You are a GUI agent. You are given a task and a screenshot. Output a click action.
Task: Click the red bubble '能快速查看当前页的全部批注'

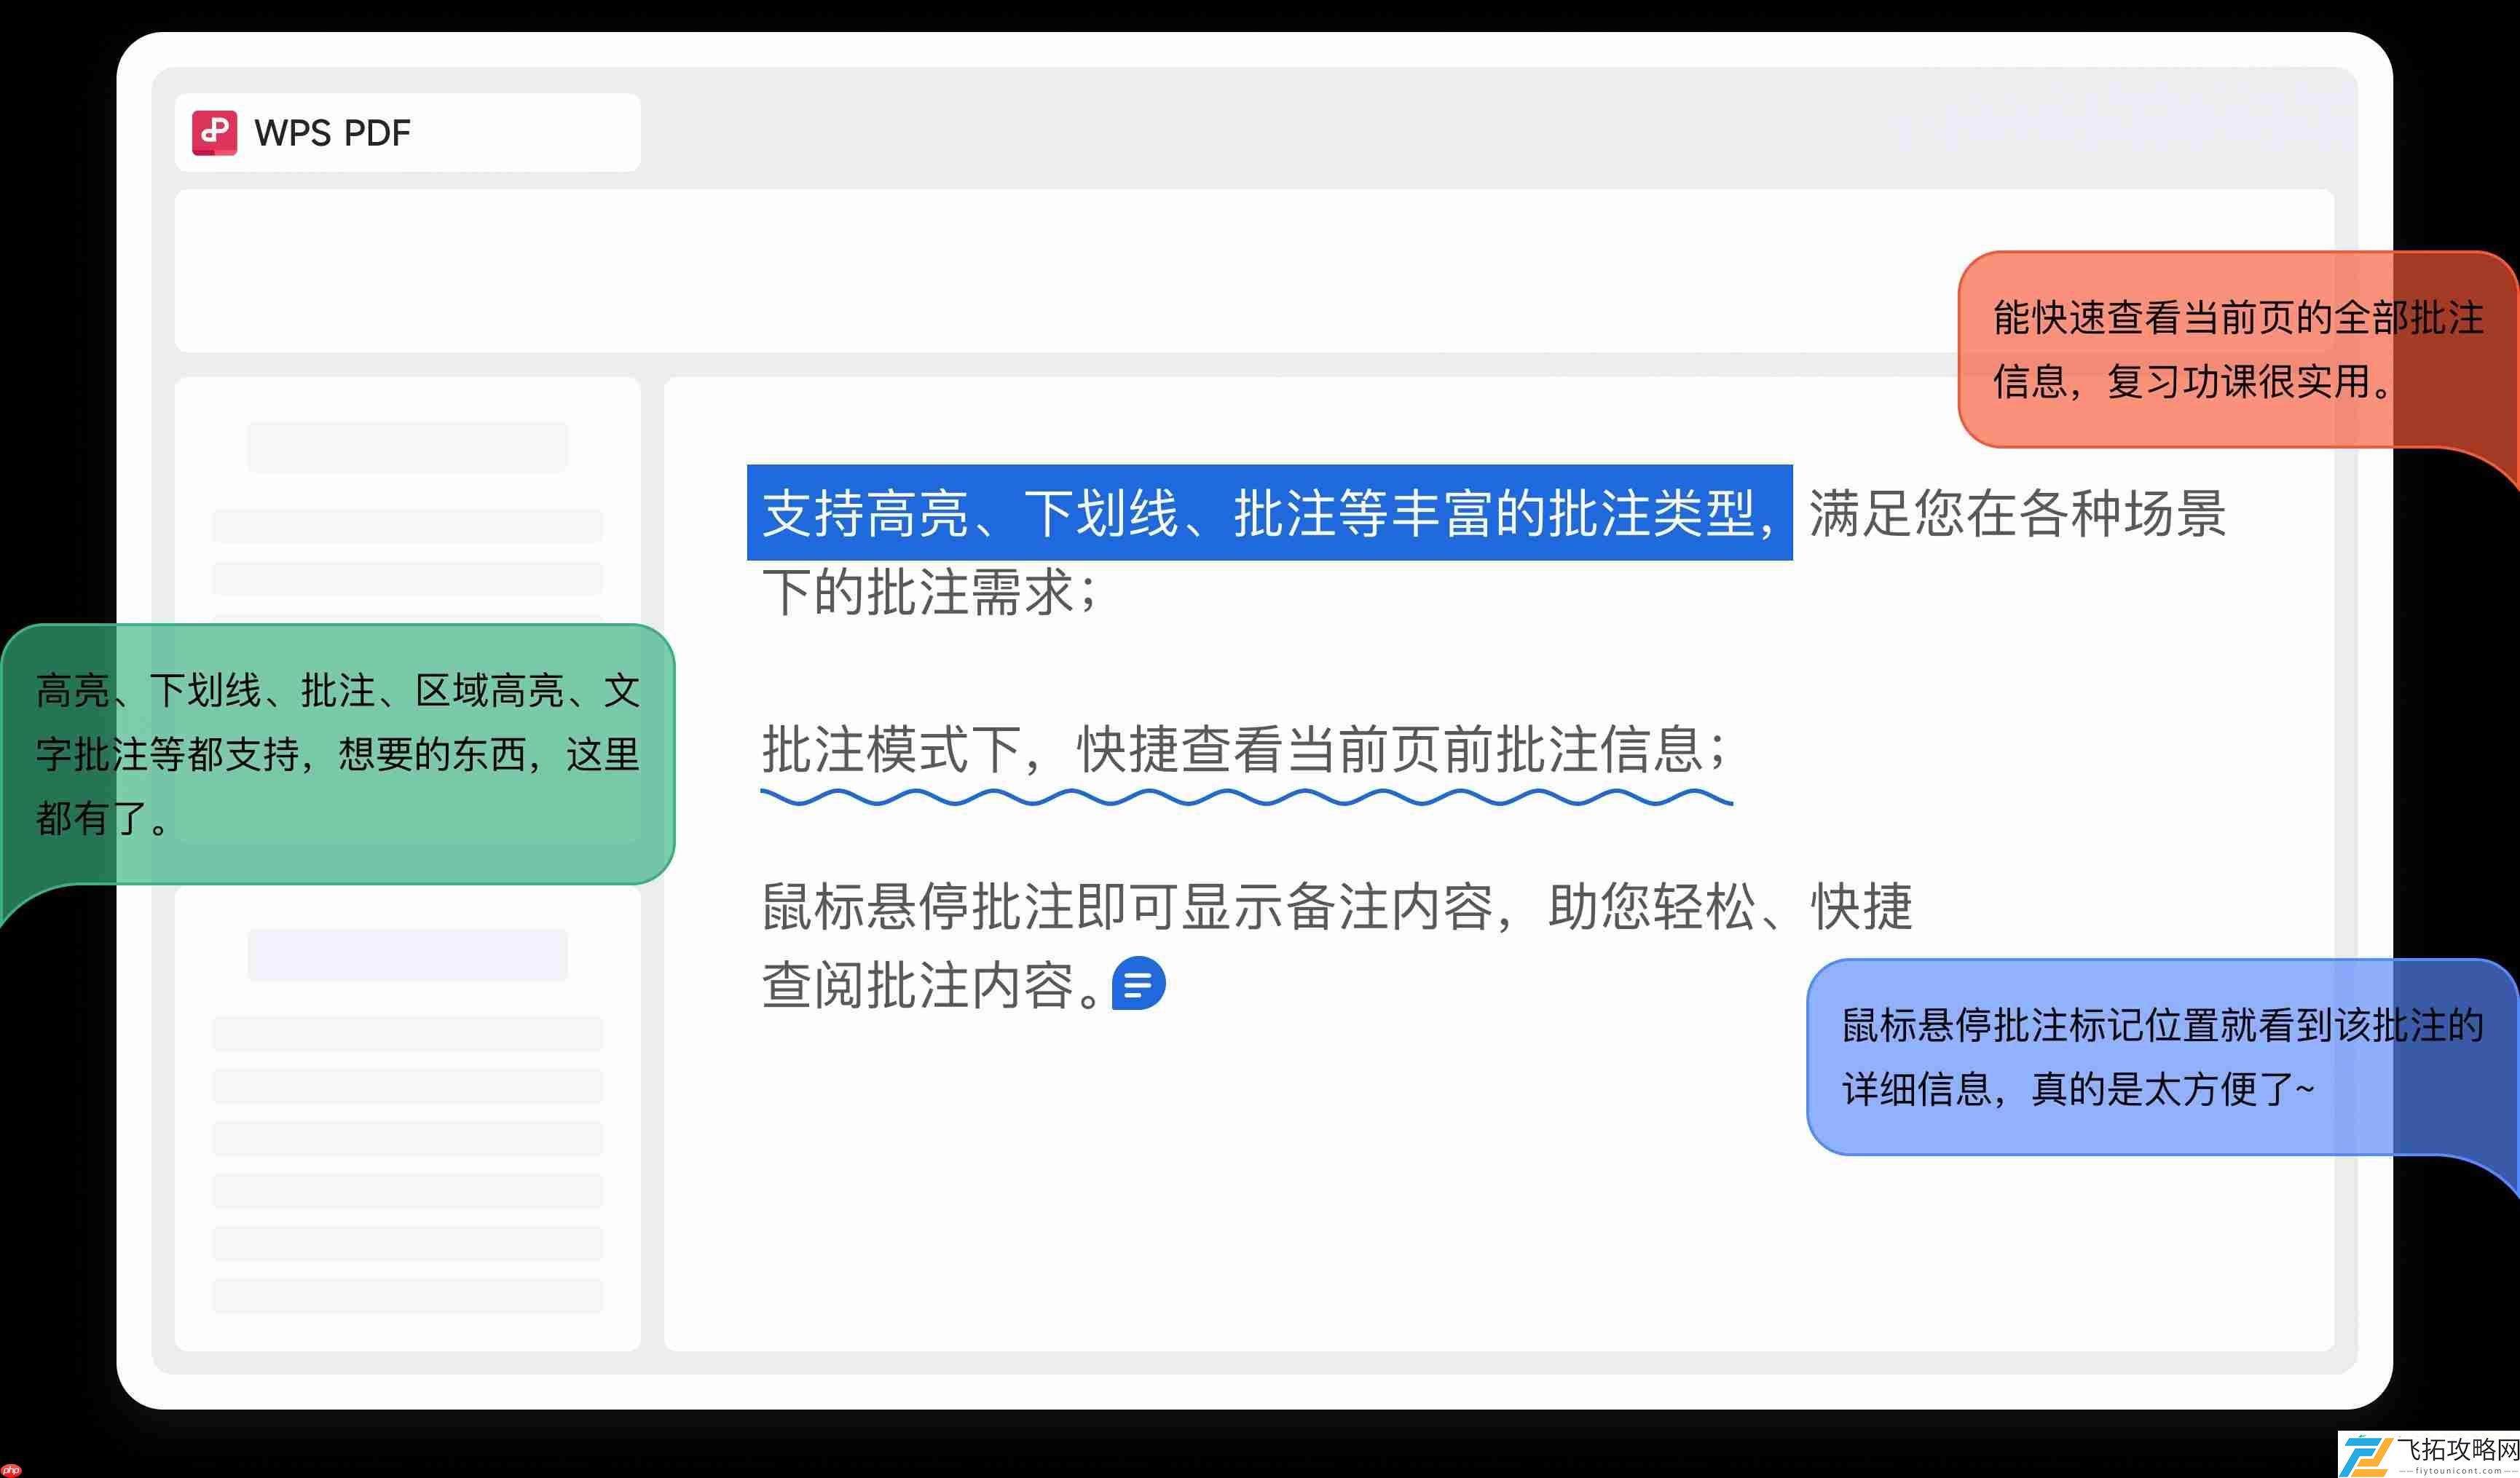tap(2238, 349)
